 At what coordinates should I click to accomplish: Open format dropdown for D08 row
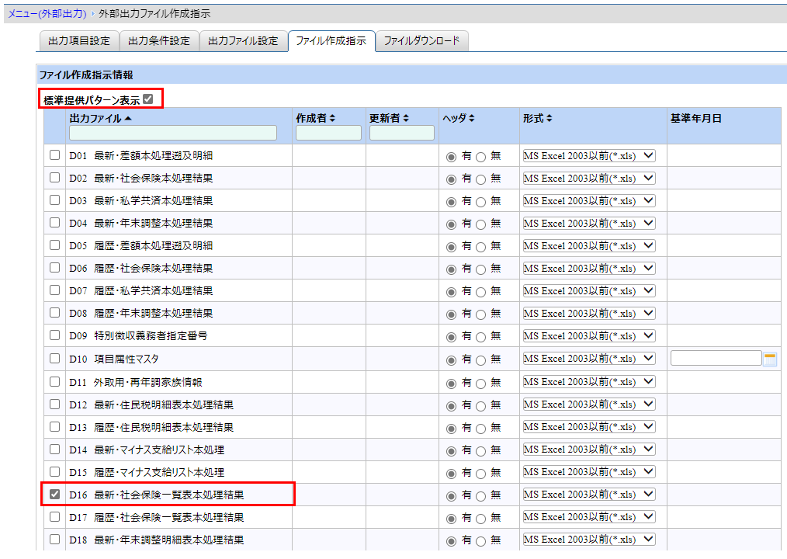[589, 313]
